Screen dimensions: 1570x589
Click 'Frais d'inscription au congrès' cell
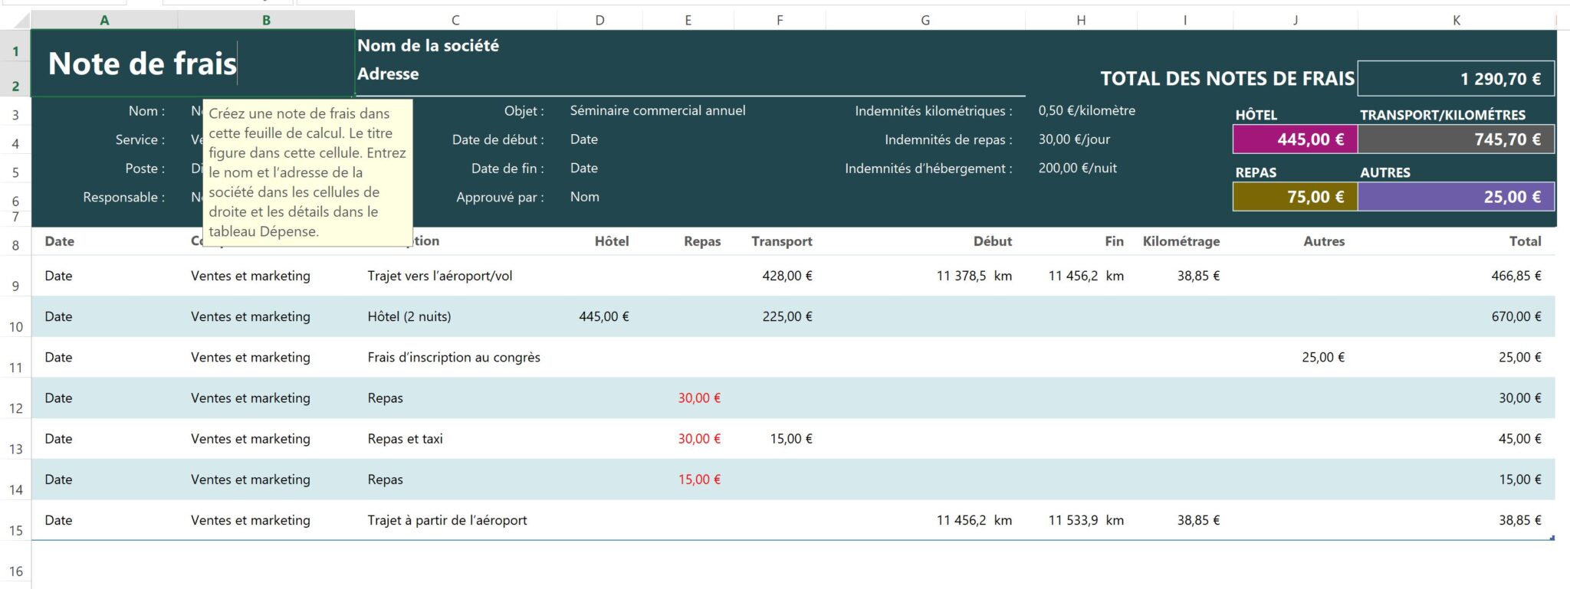tap(454, 357)
